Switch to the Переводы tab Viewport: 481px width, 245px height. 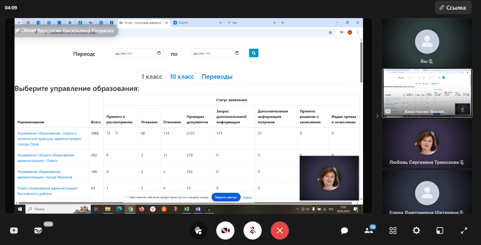pyautogui.click(x=217, y=77)
